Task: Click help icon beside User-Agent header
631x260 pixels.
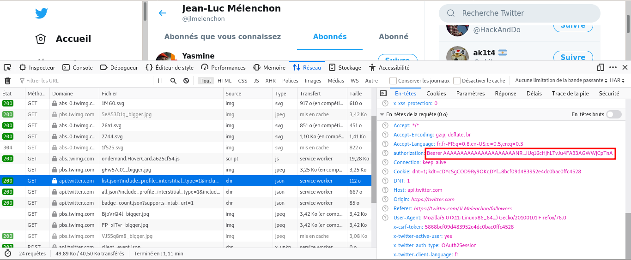Action: pos(385,218)
